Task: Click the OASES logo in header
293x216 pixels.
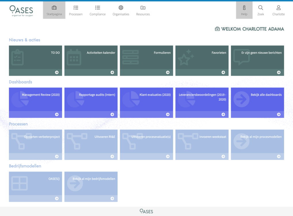Action: point(21,11)
